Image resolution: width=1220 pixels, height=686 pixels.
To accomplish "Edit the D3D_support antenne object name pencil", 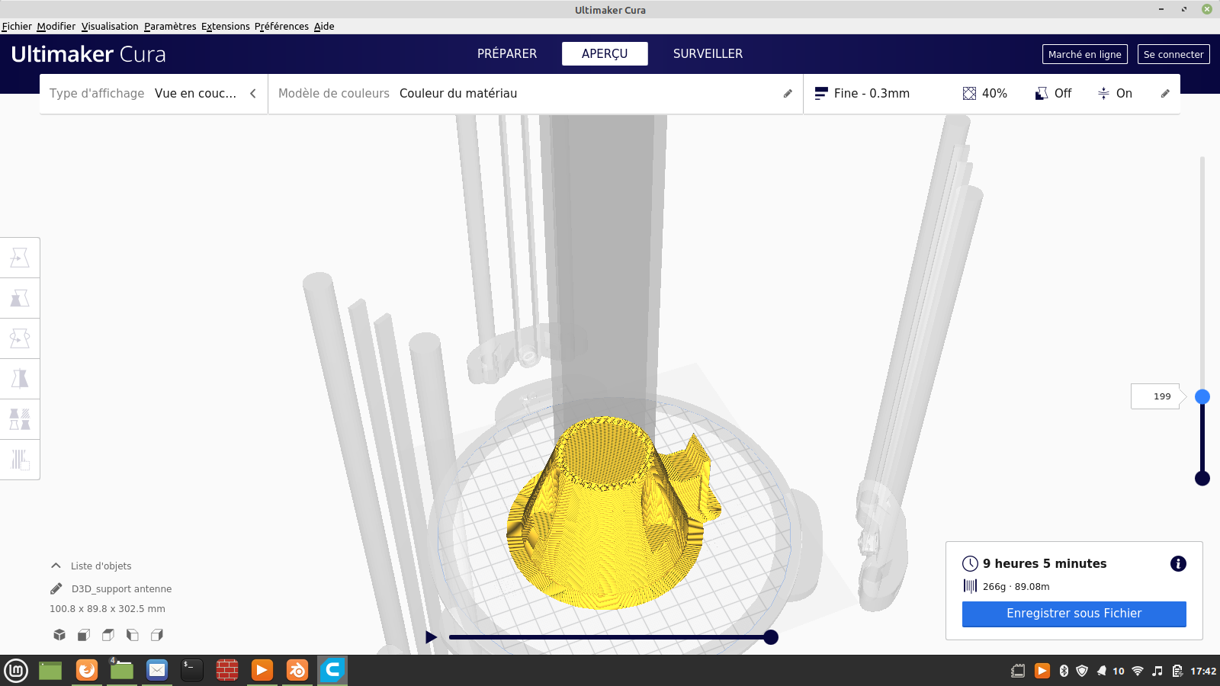I will [x=56, y=588].
